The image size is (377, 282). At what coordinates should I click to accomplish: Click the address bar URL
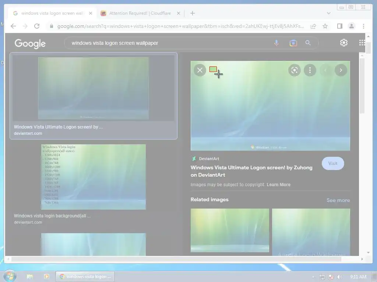[180, 26]
